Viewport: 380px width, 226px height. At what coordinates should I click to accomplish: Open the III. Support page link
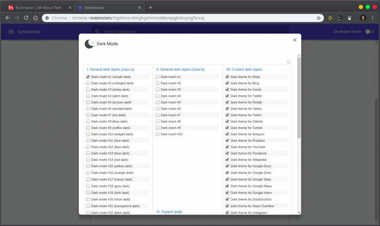click(x=169, y=212)
